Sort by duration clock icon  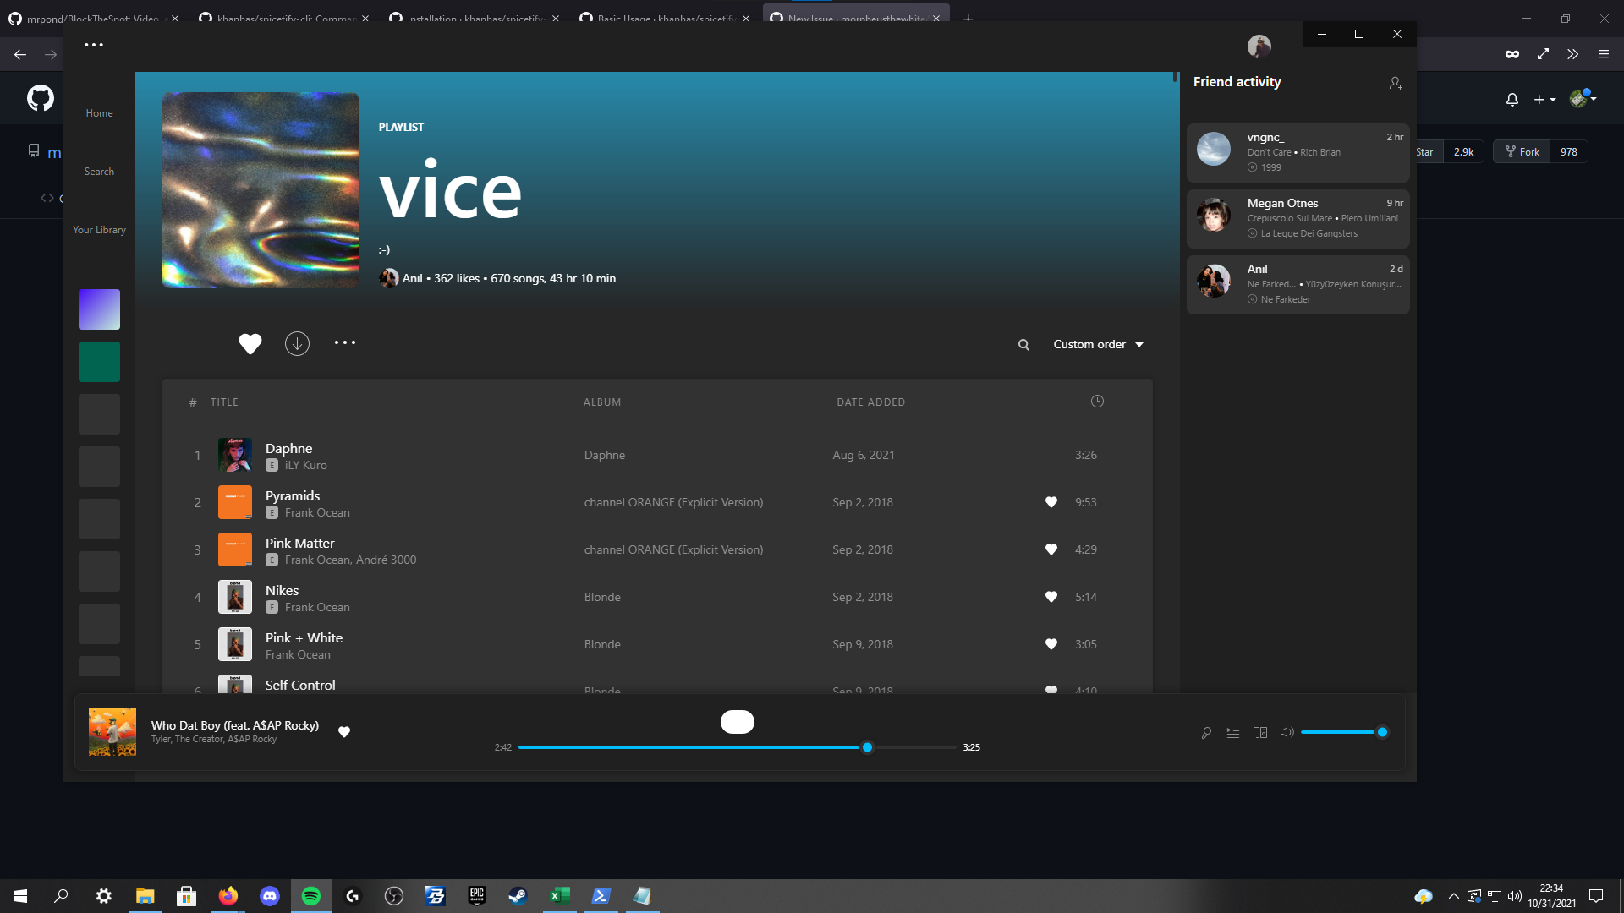click(x=1097, y=402)
